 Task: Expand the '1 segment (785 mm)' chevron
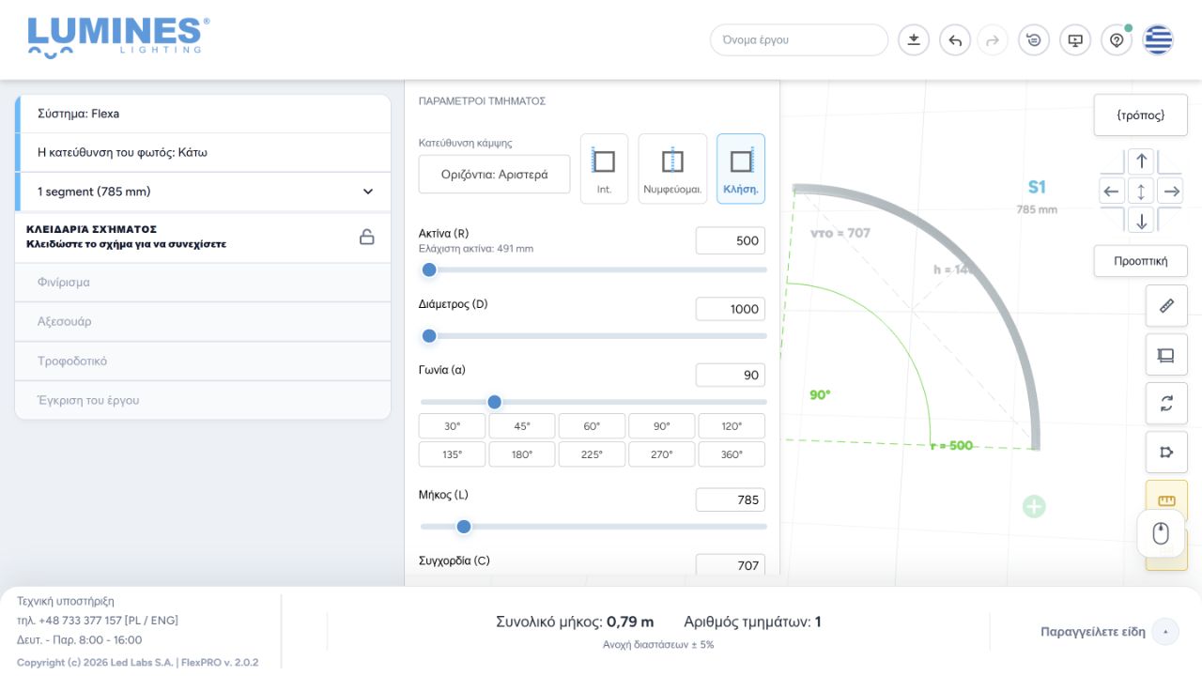pos(368,192)
